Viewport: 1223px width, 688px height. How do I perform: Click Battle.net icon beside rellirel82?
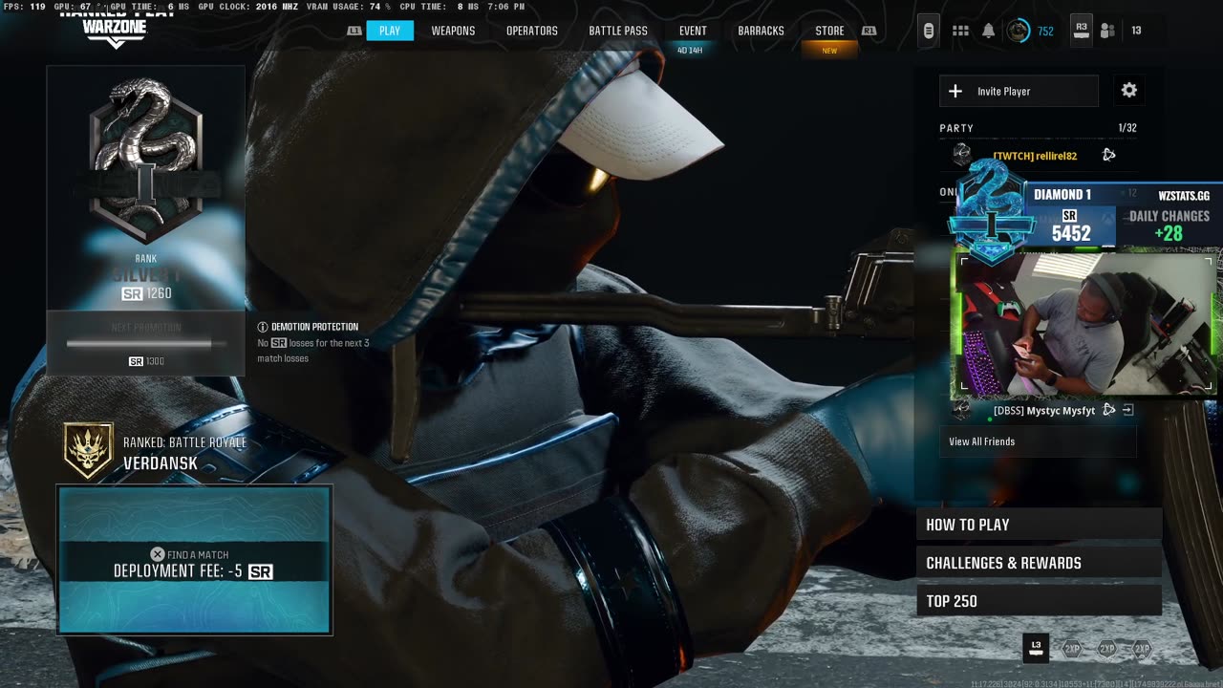[1108, 155]
